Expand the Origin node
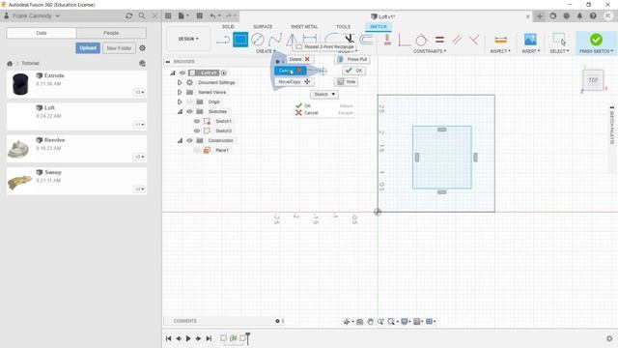Viewport: 618px width, 348px height. 180,101
